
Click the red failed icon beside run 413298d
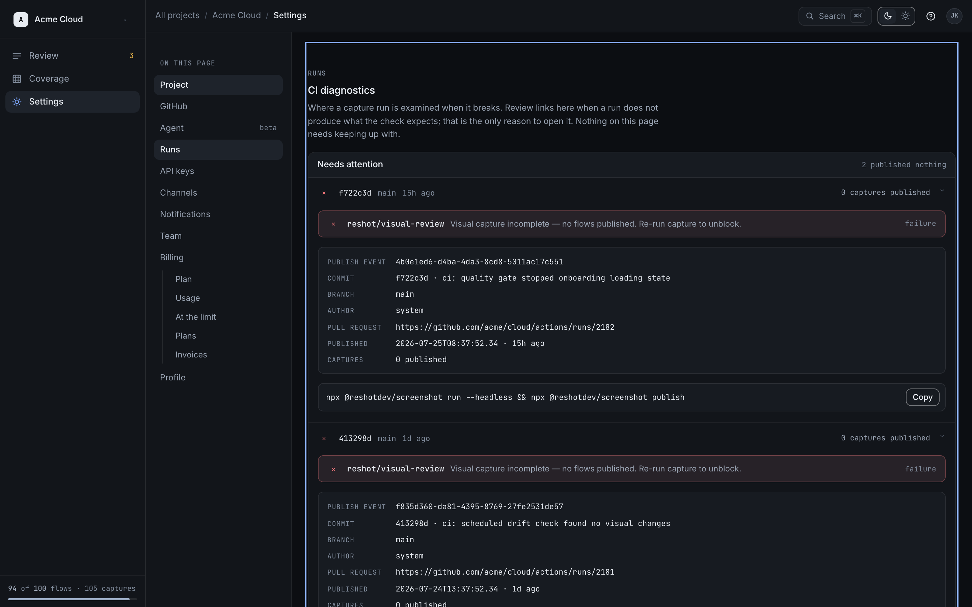pyautogui.click(x=324, y=438)
